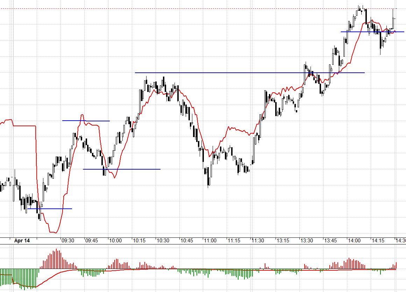Image resolution: width=406 pixels, height=292 pixels.
Task: Click the 09:30 time axis label
Action: pyautogui.click(x=67, y=241)
